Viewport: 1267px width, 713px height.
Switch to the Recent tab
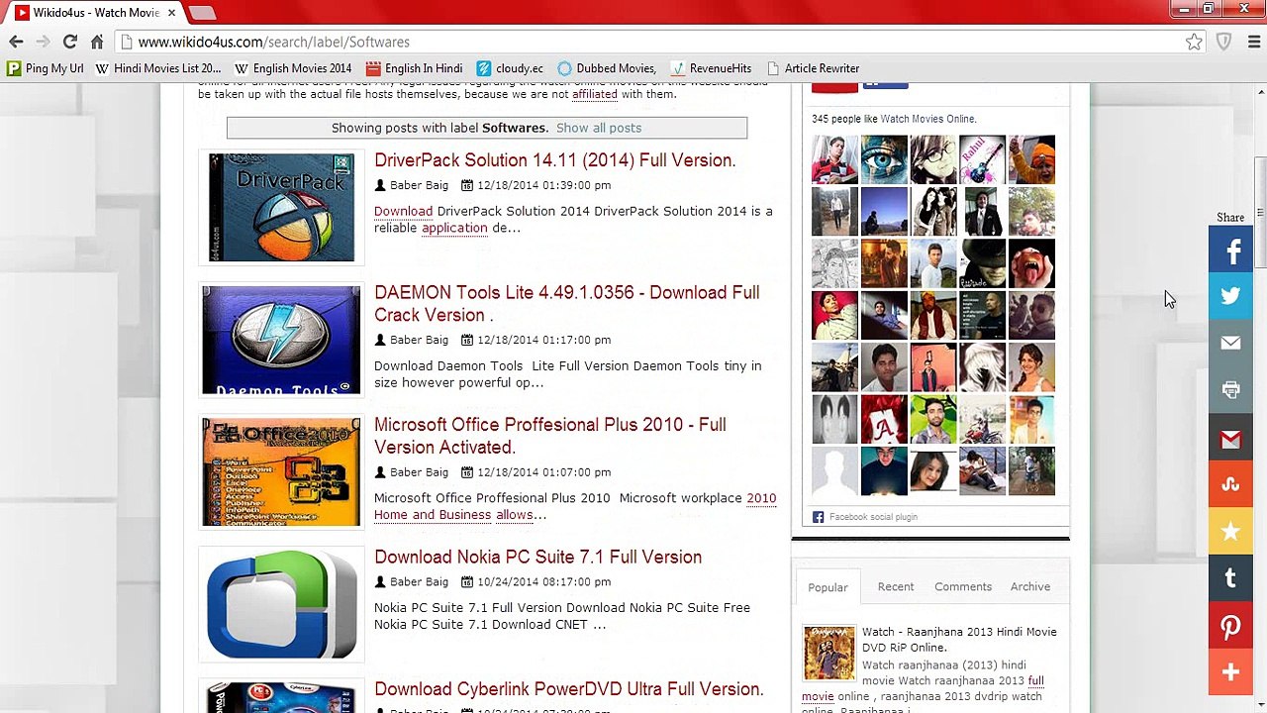point(896,586)
